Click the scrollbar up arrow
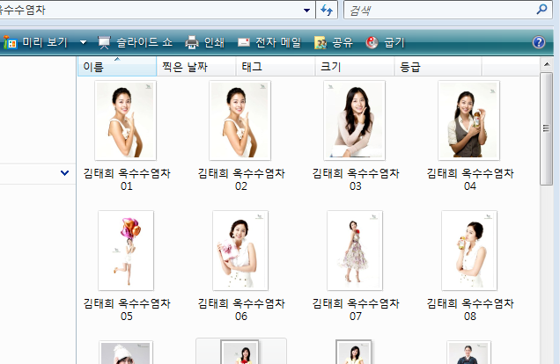 coord(547,64)
